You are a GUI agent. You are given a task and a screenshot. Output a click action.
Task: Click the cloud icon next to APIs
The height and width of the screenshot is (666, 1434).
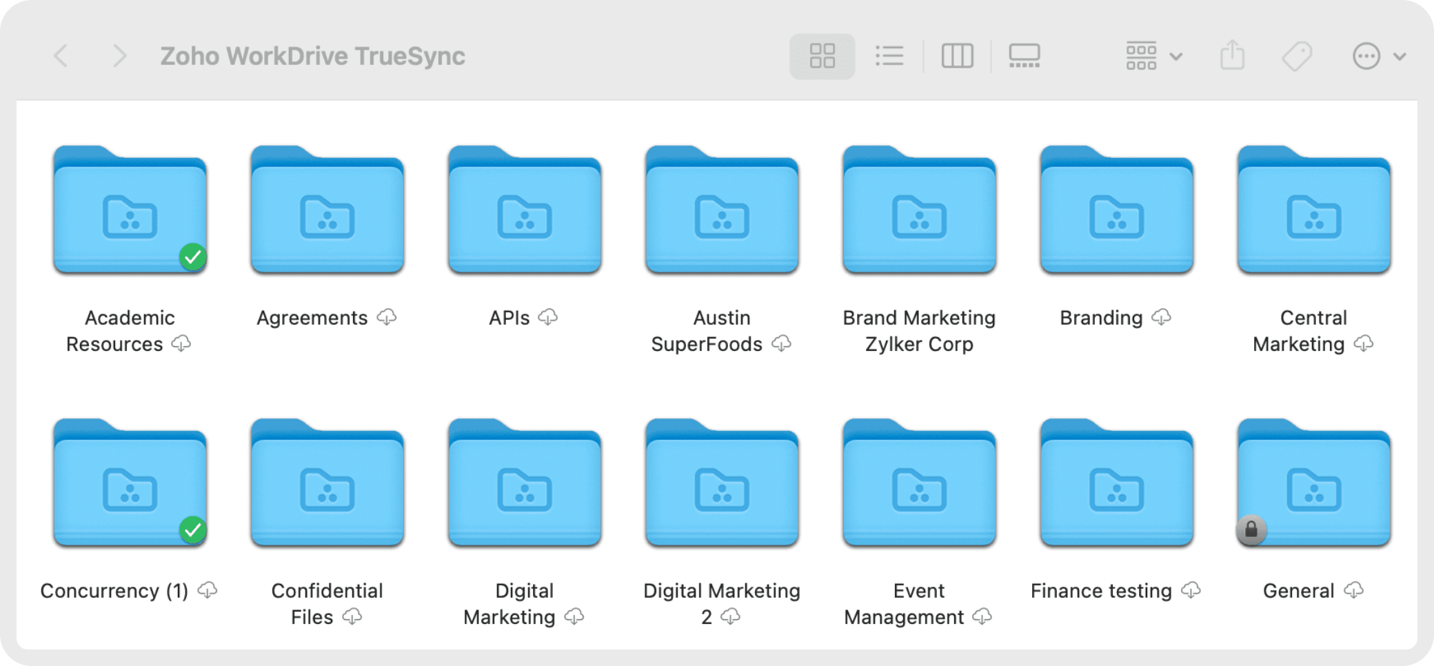pyautogui.click(x=548, y=317)
